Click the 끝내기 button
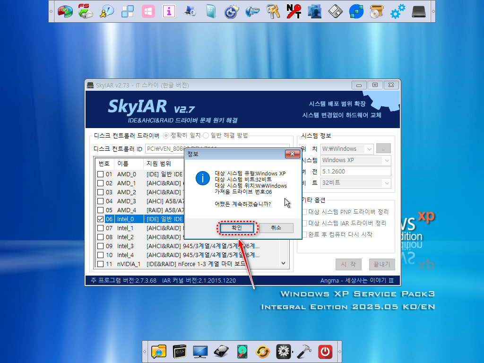Viewport: 484px width, 363px height. click(382, 264)
